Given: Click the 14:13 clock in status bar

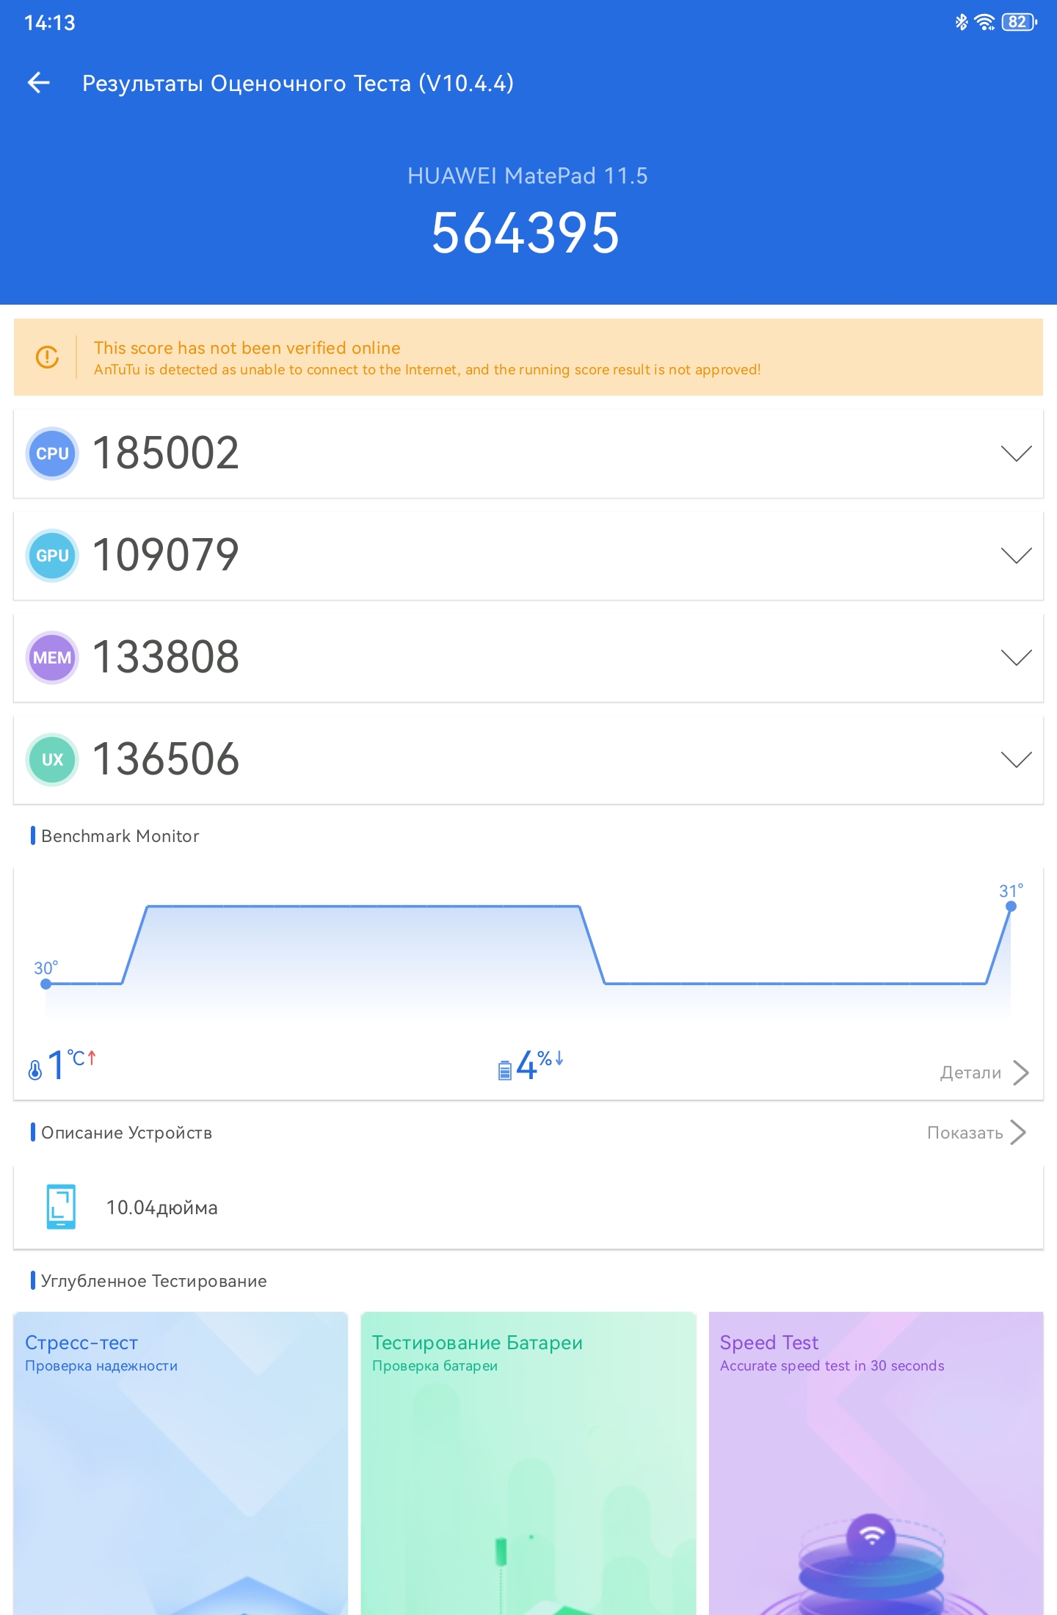Looking at the screenshot, I should click(50, 23).
